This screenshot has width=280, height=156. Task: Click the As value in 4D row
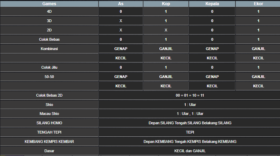(x=121, y=12)
